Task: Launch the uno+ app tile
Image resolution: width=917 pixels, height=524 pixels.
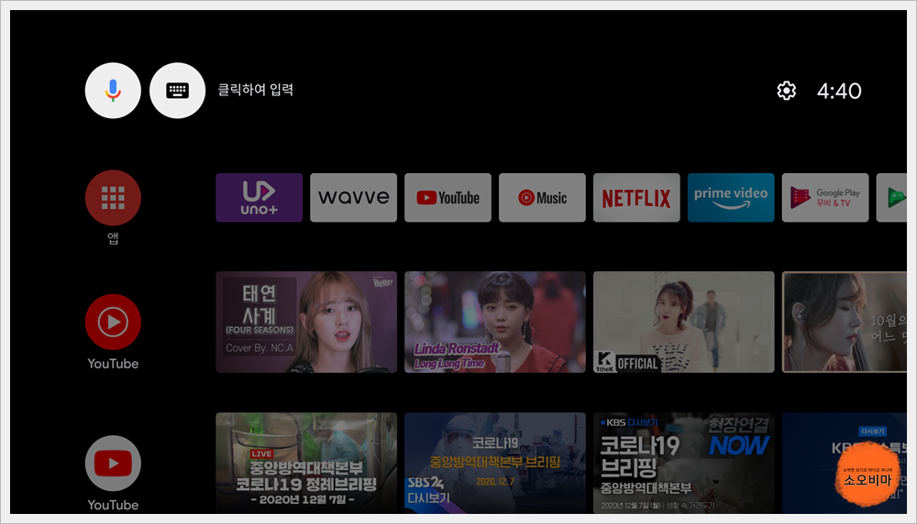Action: (260, 198)
